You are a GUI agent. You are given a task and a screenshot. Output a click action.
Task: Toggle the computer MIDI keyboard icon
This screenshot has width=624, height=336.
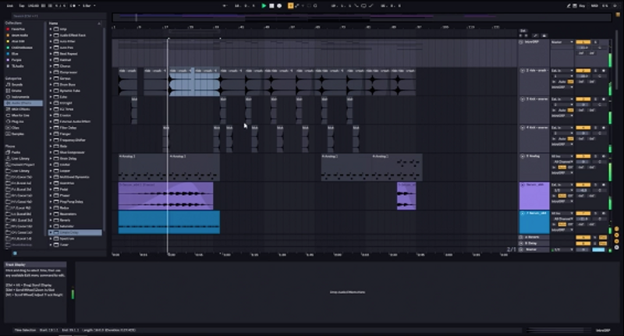(x=575, y=6)
